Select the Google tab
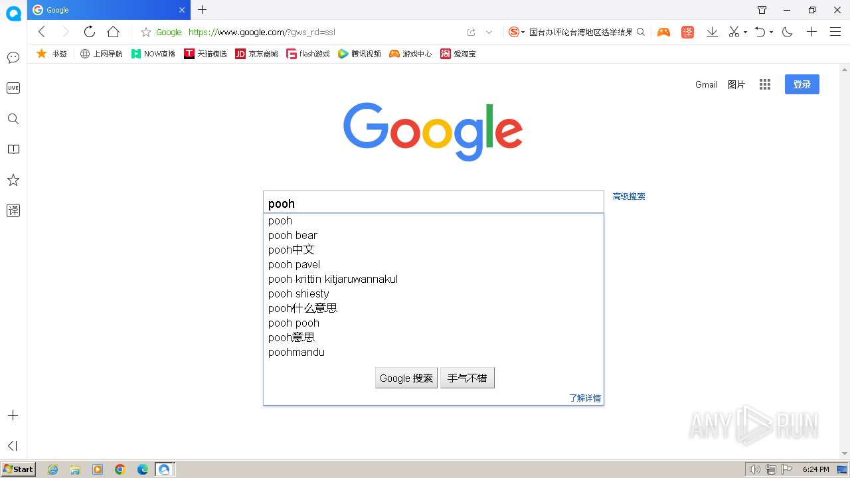Viewport: 850px width, 478px height. 109,10
